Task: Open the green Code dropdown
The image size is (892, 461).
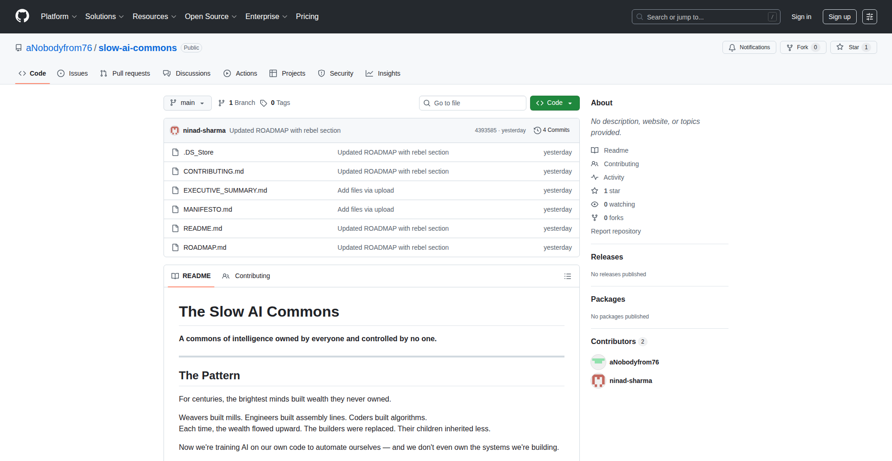Action: pos(554,103)
